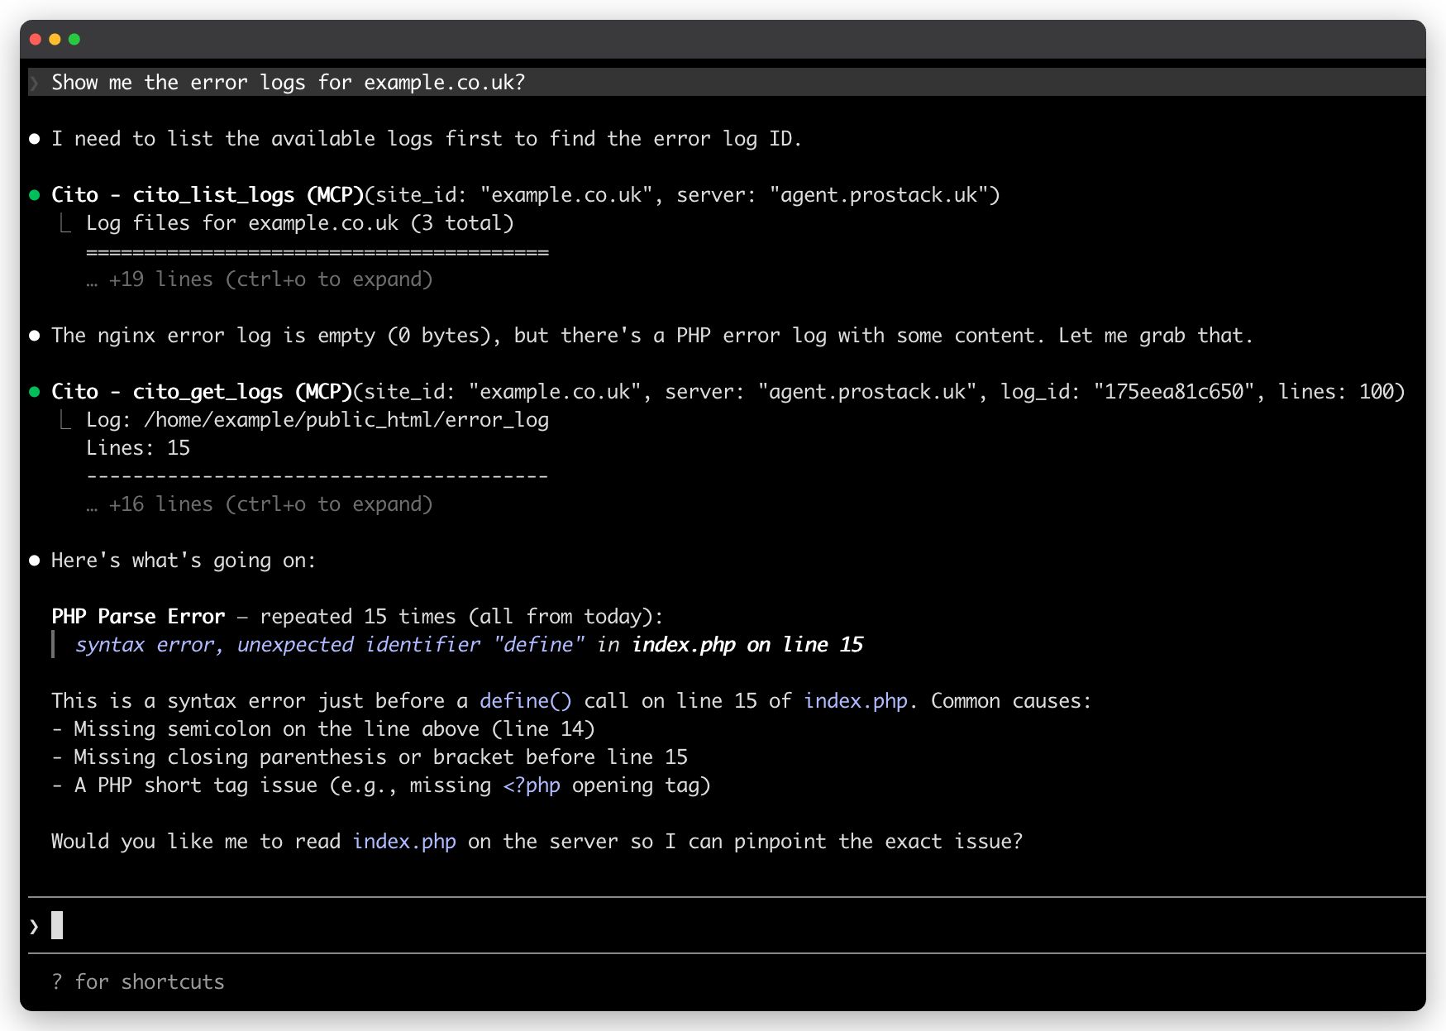Click the quote bar beside 'syntax error'
Viewport: 1446px width, 1031px height.
(x=54, y=645)
